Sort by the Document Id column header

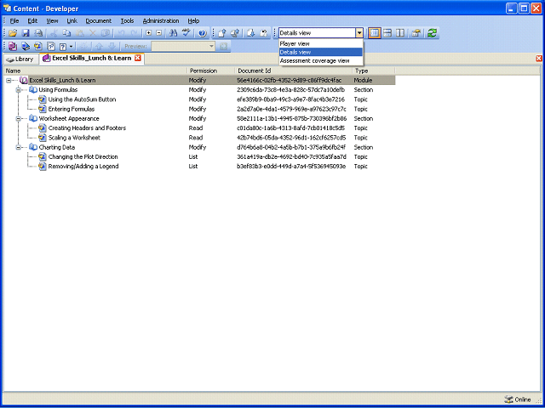(x=294, y=71)
